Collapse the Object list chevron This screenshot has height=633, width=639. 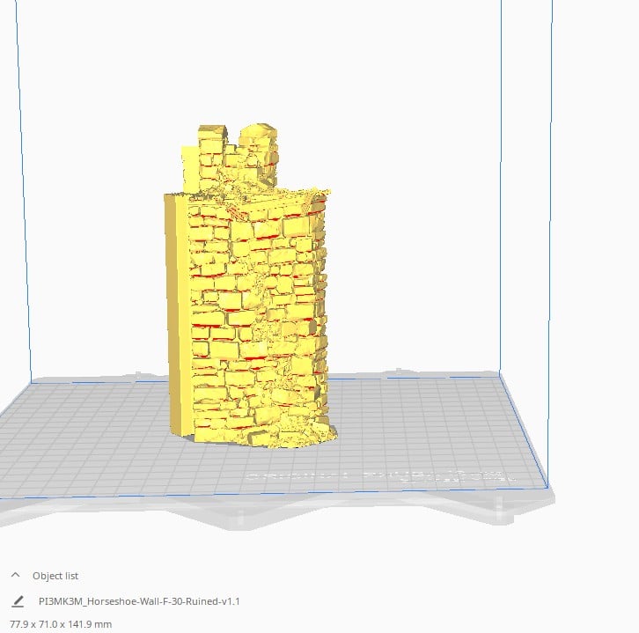point(16,575)
